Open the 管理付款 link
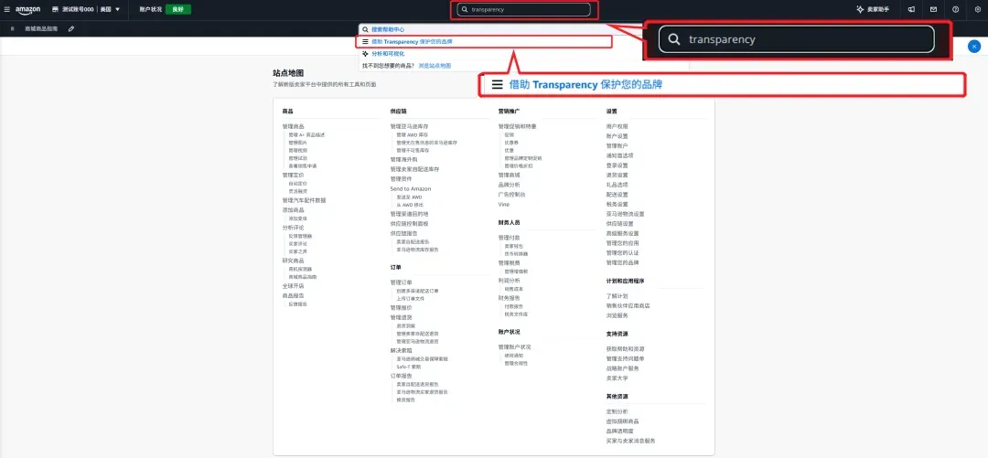988x458 pixels. 510,238
